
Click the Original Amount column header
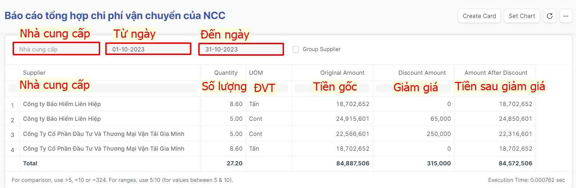[x=342, y=73]
